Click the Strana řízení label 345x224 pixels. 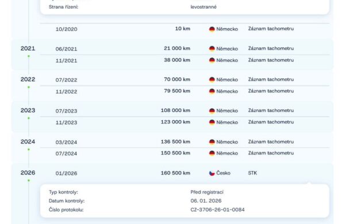click(64, 7)
